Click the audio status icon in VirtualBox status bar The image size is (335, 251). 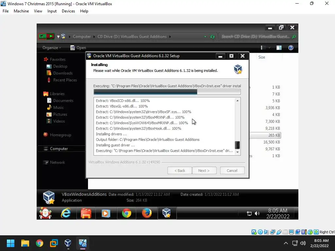click(x=266, y=232)
